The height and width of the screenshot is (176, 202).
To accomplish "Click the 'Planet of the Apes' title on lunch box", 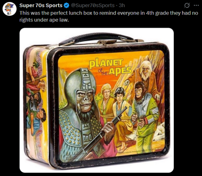I will point(110,67).
